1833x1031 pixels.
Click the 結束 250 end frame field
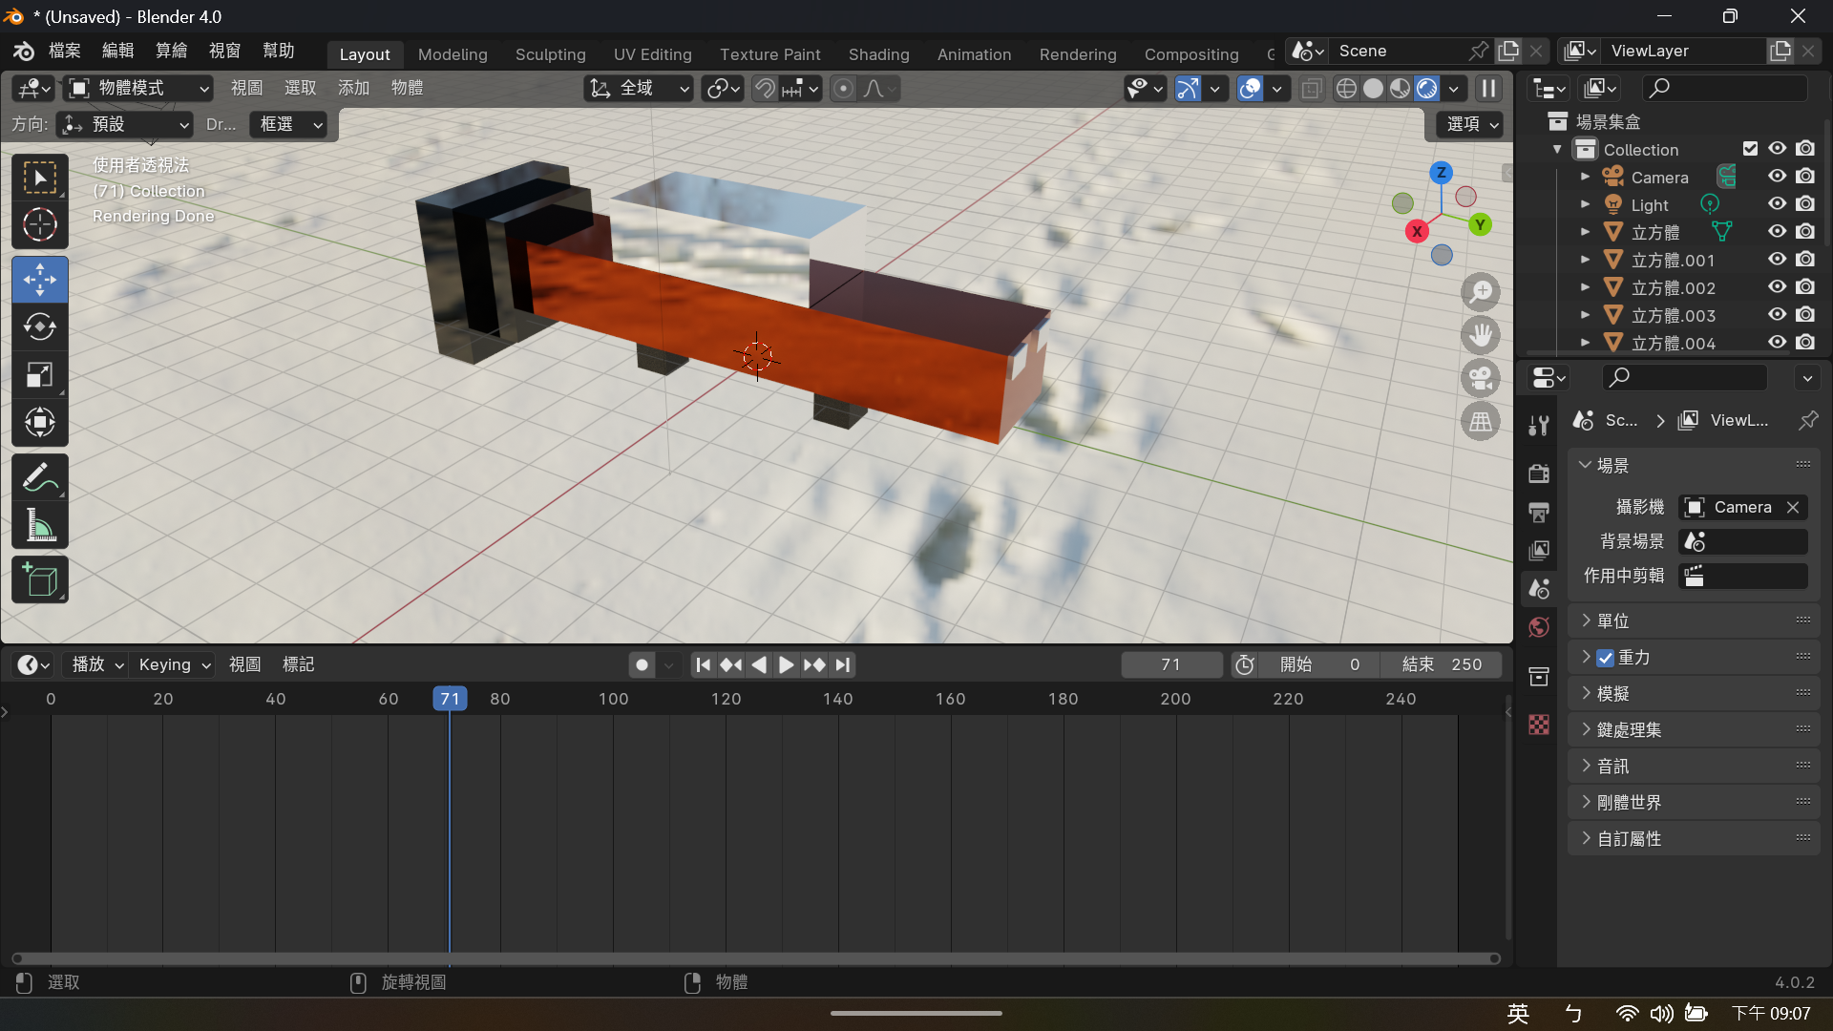click(x=1441, y=664)
